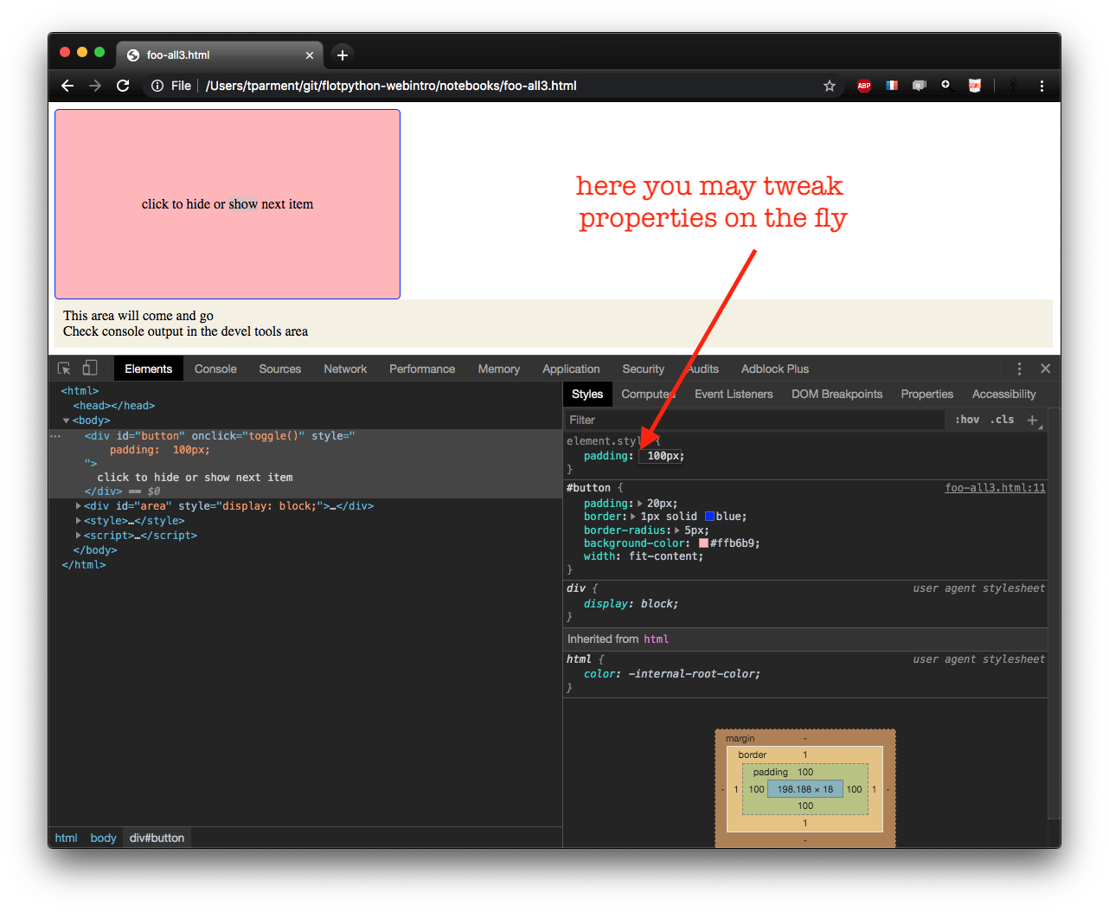The height and width of the screenshot is (912, 1109).
Task: Click the #ffb6b9 background color swatch
Action: click(703, 543)
